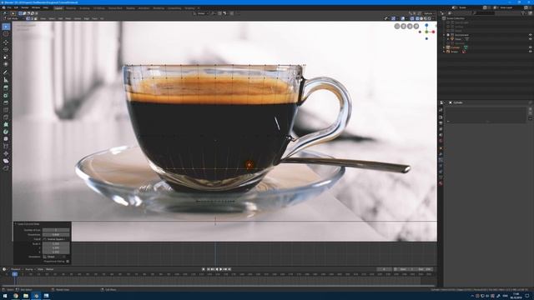This screenshot has width=534, height=300.
Task: Select the Inset Faces tool
Action: [6, 95]
